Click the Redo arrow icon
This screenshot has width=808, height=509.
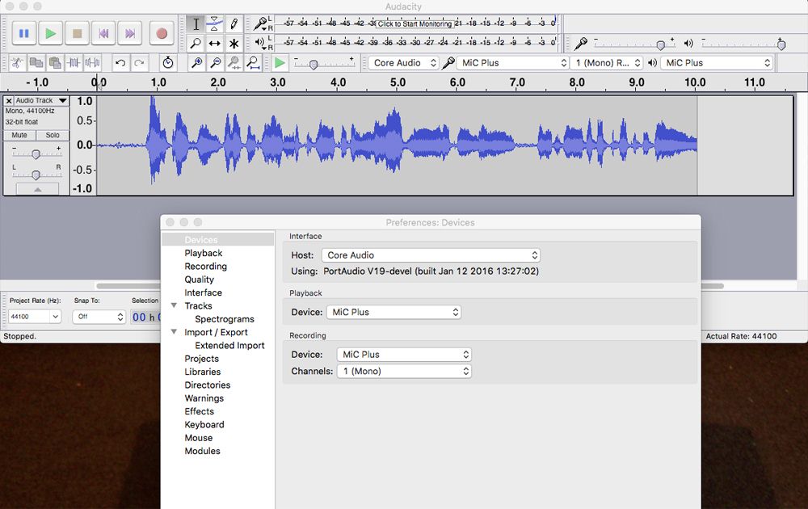(x=139, y=63)
